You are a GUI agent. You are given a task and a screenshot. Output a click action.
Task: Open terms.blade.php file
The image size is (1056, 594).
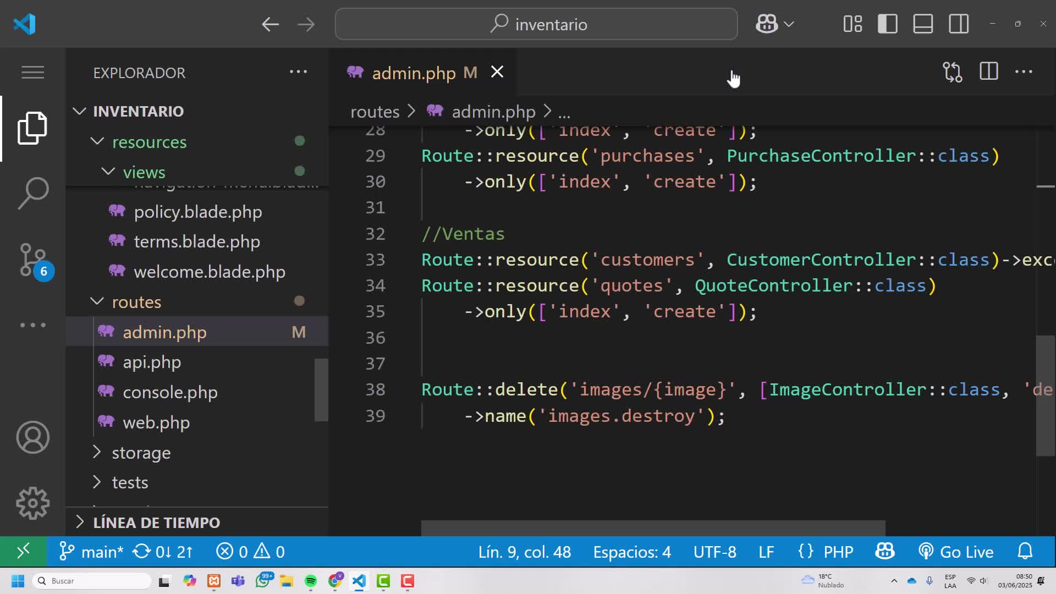click(x=197, y=241)
